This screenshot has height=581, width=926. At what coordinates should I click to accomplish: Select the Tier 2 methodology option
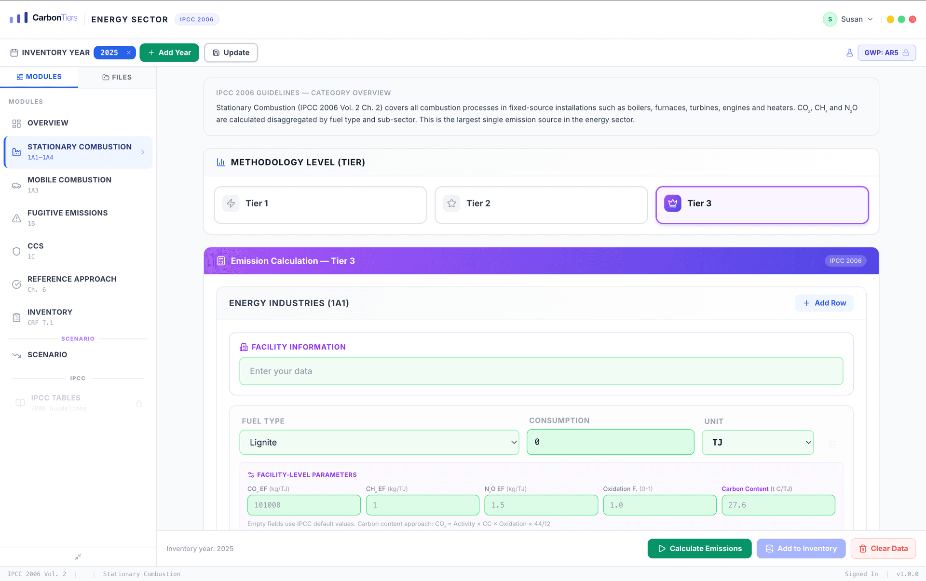(541, 204)
